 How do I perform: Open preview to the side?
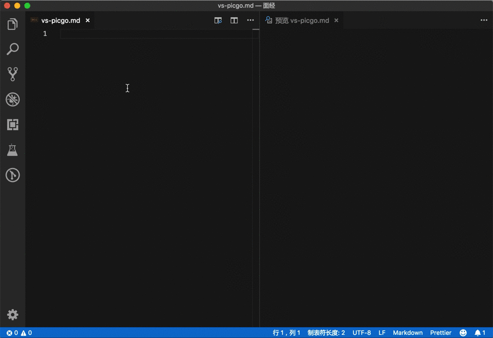218,21
